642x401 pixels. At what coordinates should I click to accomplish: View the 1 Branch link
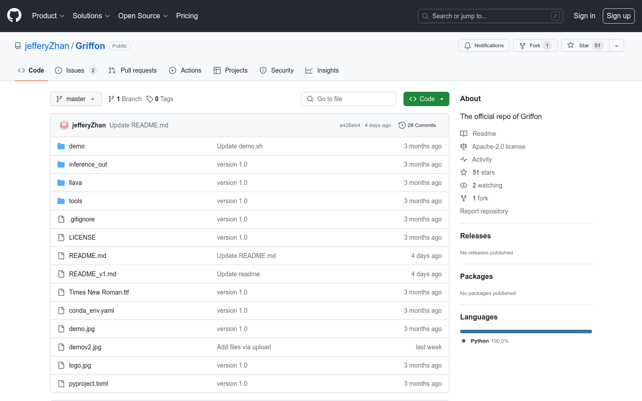coord(125,99)
